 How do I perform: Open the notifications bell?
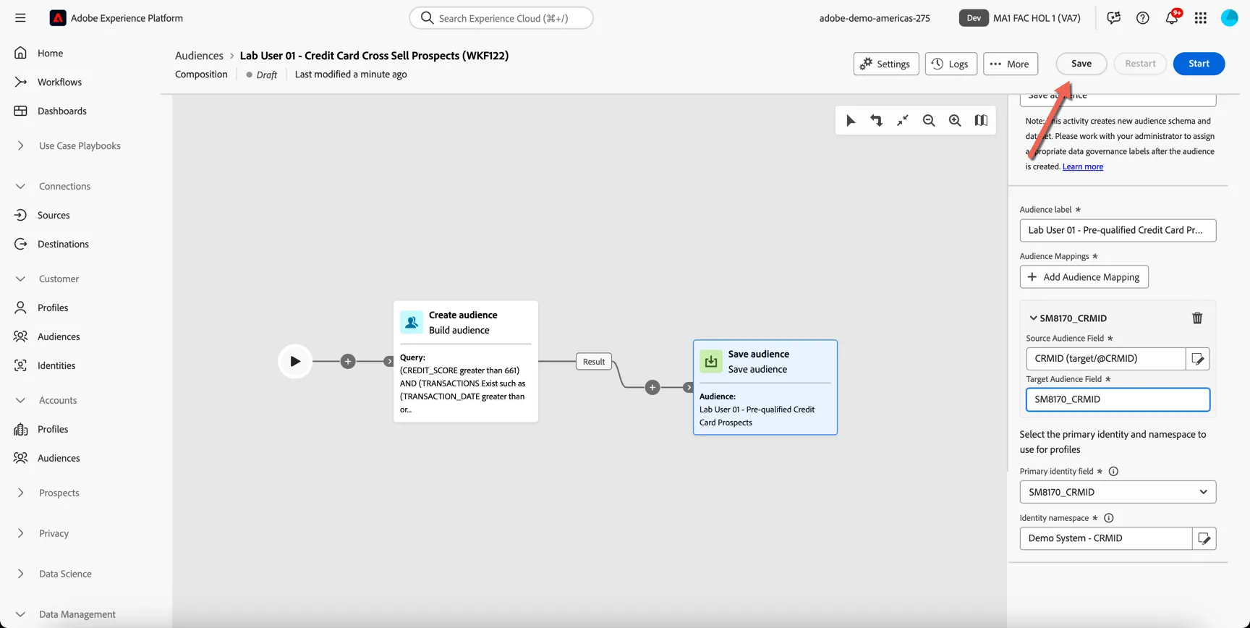[1172, 17]
